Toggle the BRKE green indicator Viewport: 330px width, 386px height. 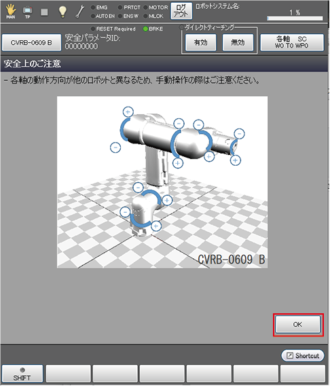[x=153, y=29]
